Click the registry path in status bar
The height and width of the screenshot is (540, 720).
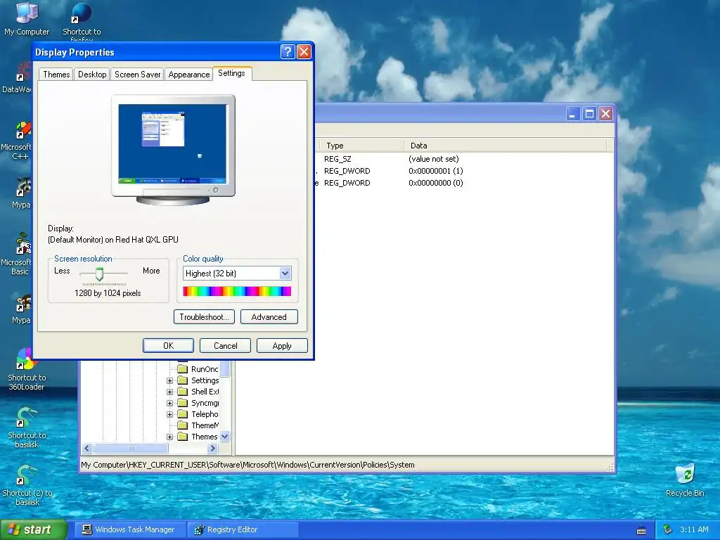coord(248,465)
